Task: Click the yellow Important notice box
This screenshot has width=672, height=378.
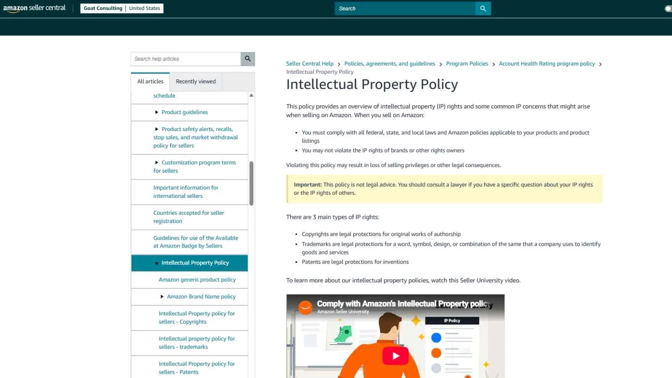Action: (x=444, y=189)
